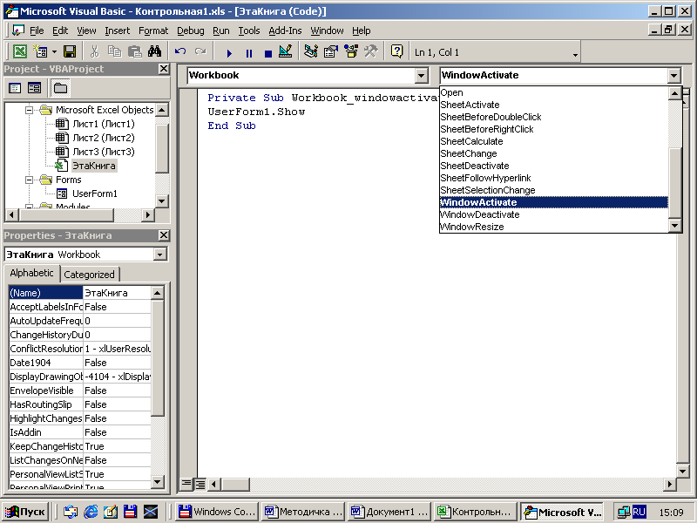This screenshot has height=523, width=697.
Task: Toggle Design Mode icon
Action: tap(286, 51)
